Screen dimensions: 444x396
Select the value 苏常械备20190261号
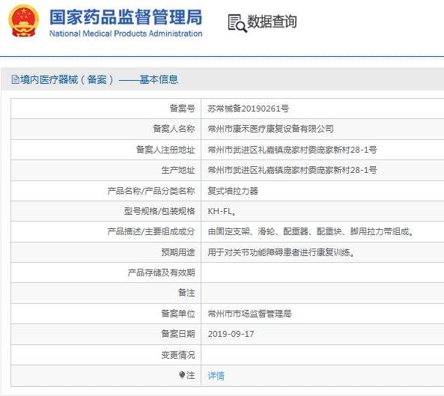point(249,109)
